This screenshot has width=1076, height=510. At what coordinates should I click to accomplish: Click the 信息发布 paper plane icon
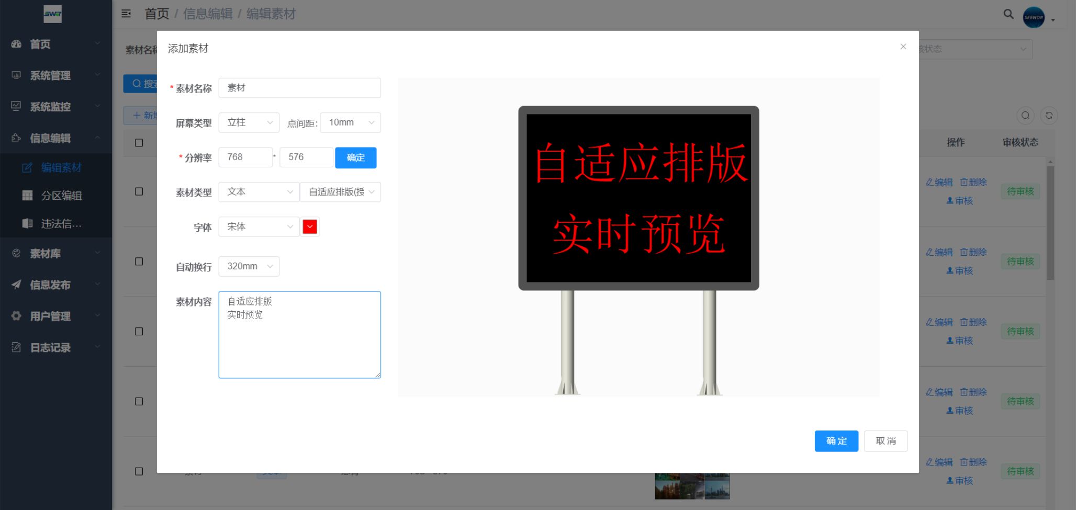17,285
